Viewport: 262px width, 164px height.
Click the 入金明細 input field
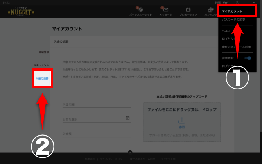[x=96, y=104]
